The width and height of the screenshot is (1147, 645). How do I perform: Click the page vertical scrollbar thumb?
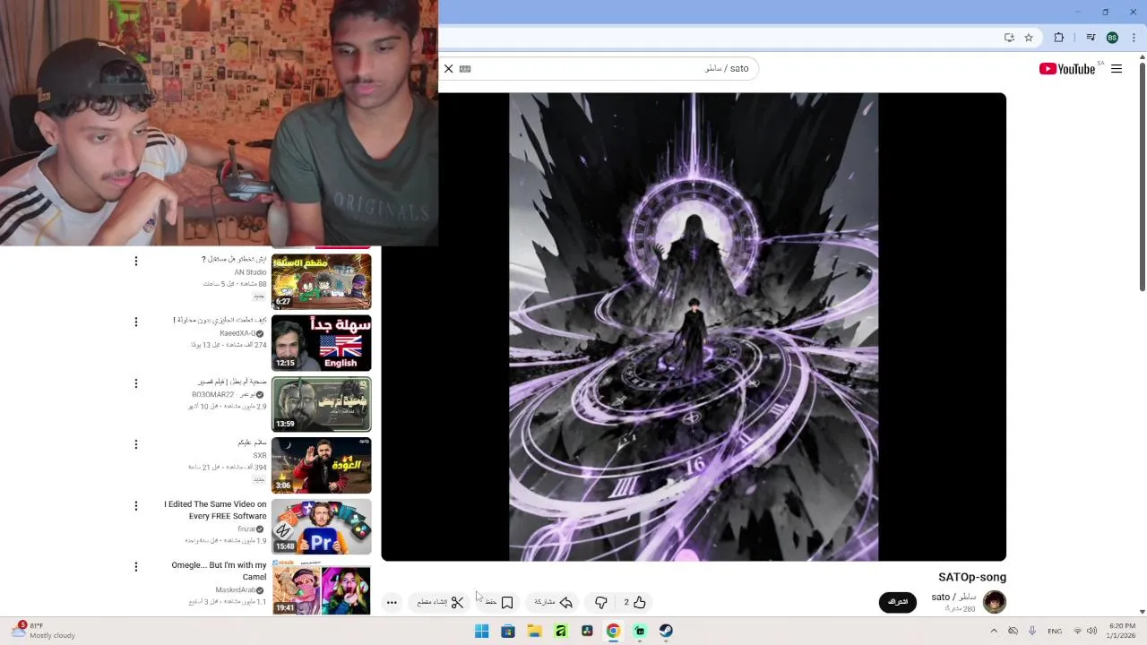click(1143, 177)
